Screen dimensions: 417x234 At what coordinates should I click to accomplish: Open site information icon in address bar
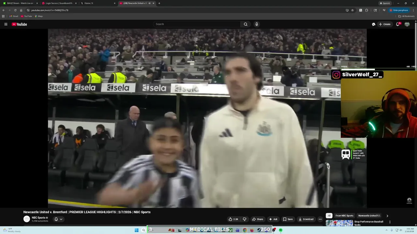(x=28, y=10)
